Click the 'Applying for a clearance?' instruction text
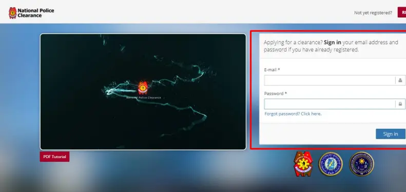Screen dimensions: 406x192 (331, 46)
